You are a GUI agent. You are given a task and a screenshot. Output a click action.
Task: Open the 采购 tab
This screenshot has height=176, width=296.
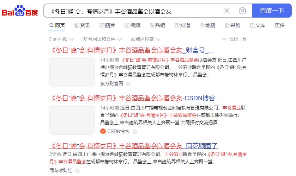[232, 25]
